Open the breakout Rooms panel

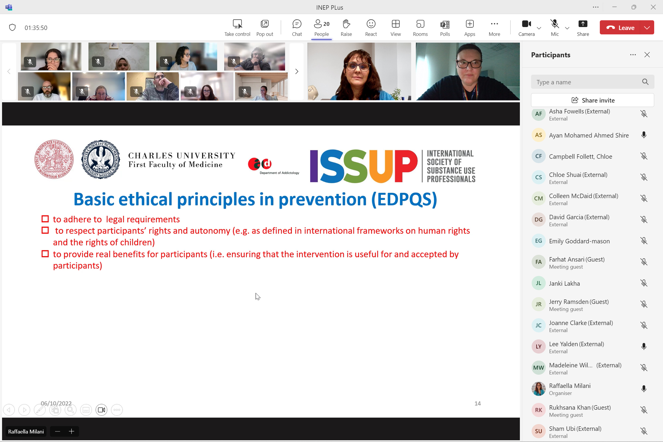[x=420, y=28]
